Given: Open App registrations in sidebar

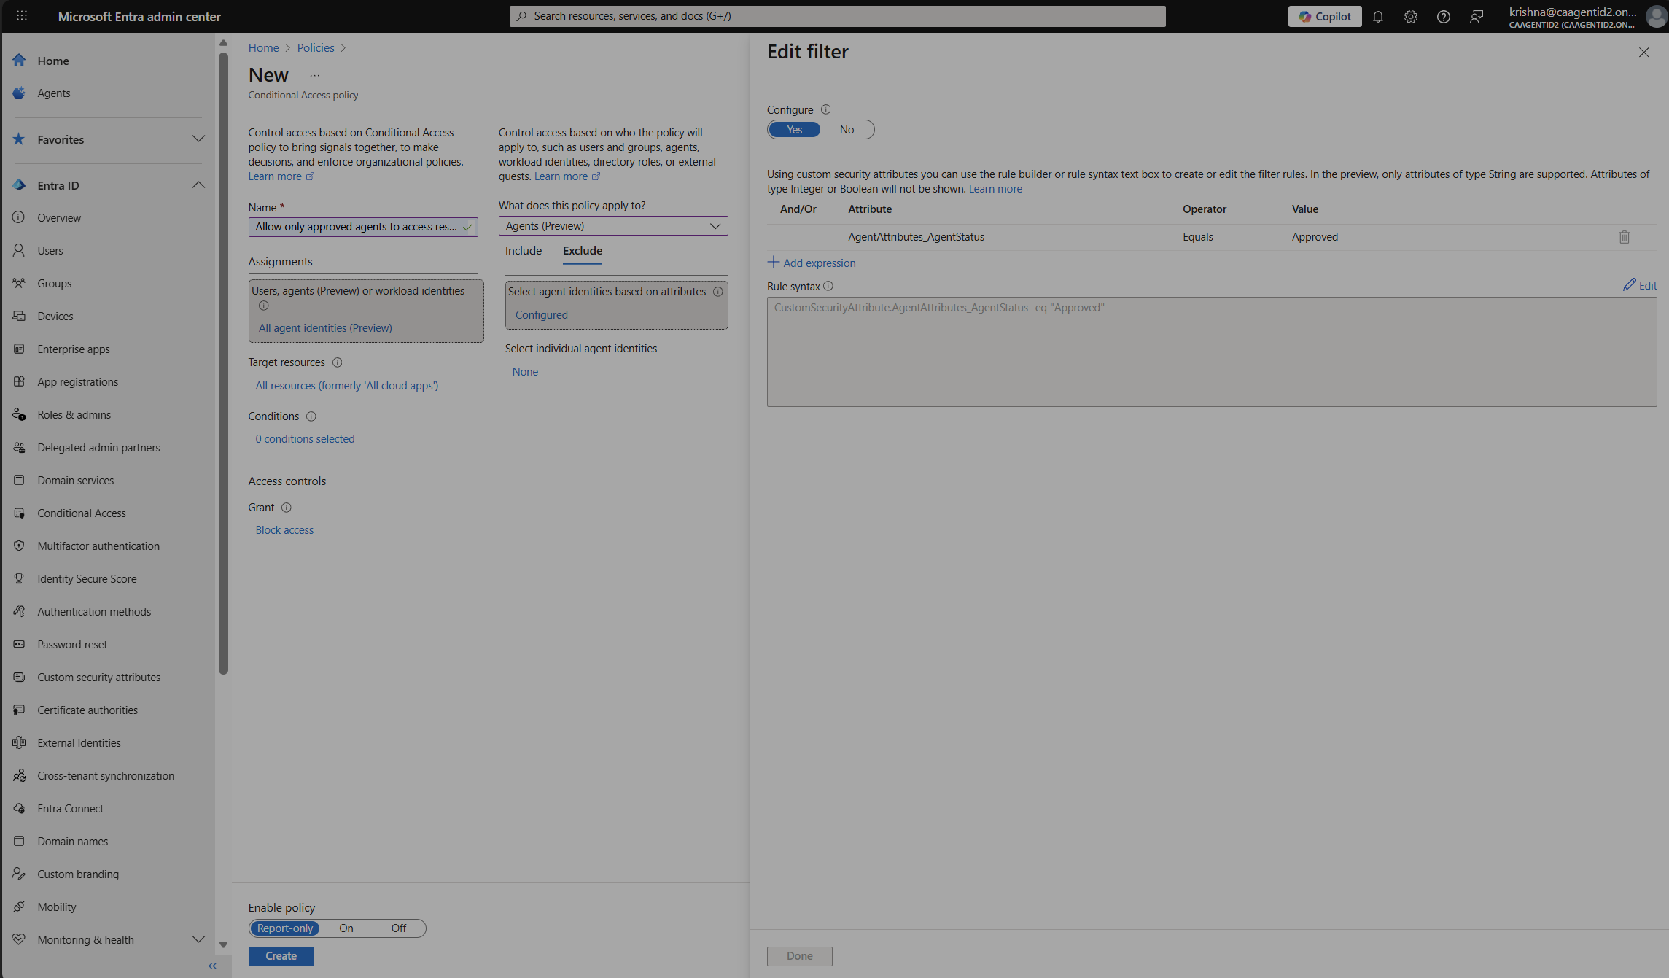Looking at the screenshot, I should click(x=77, y=382).
